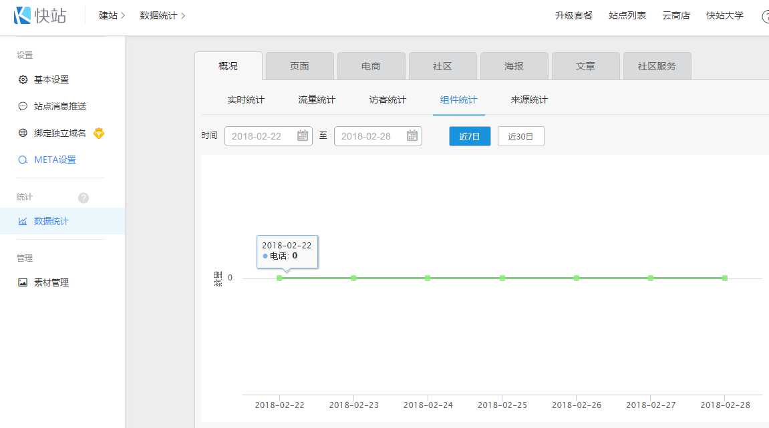Click the chat bubble icon for 站点消息推送

click(x=23, y=106)
